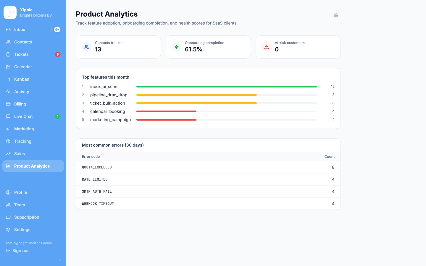This screenshot has width=426, height=266.
Task: Click the Live Chat green 1 badge
Action: (x=58, y=116)
